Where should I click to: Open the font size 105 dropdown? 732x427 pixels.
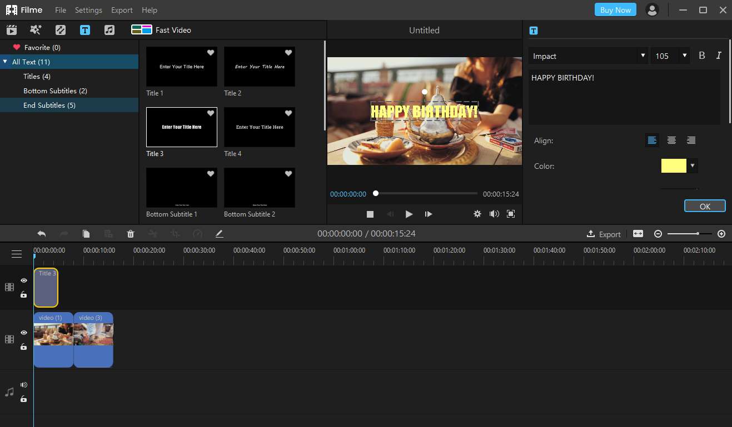685,56
